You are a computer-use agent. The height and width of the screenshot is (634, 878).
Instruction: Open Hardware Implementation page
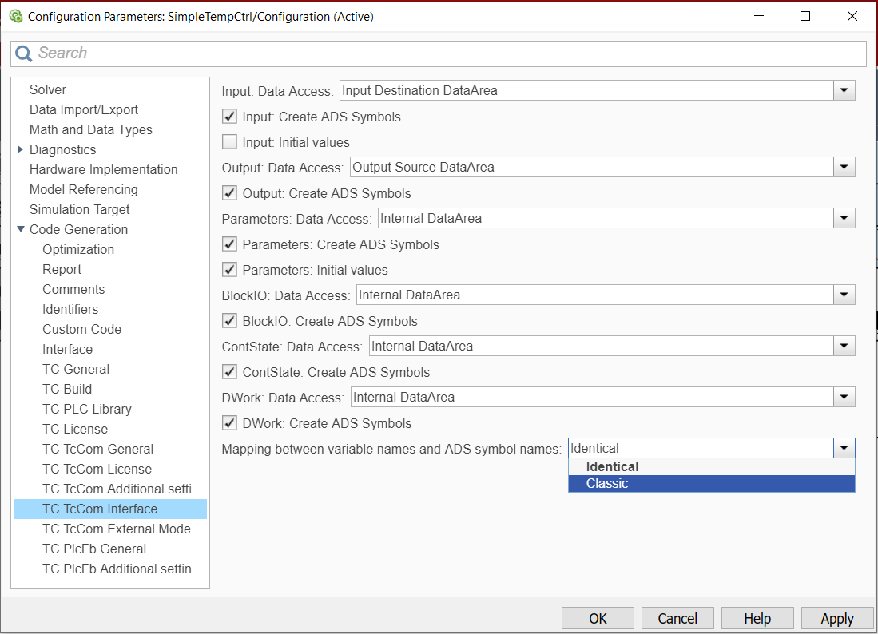click(104, 169)
